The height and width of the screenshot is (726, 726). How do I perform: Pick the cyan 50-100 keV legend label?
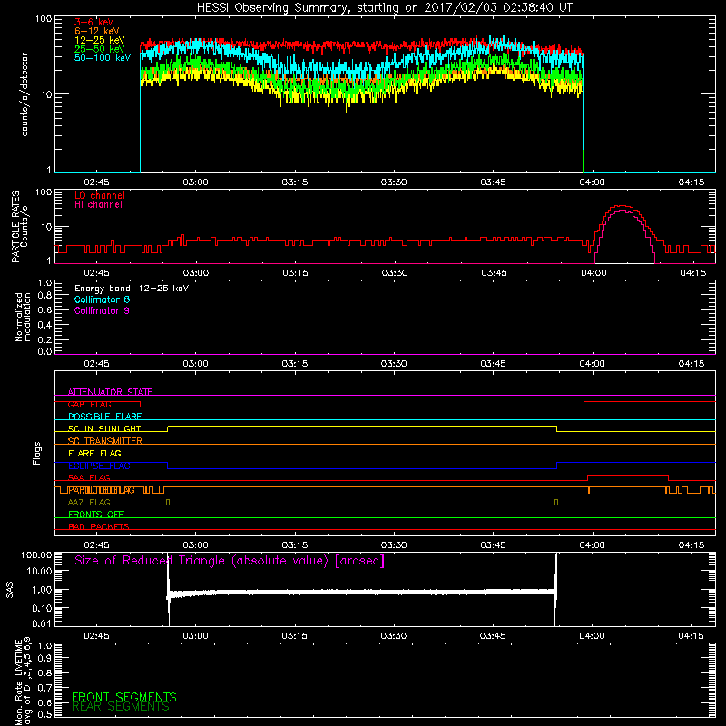103,58
